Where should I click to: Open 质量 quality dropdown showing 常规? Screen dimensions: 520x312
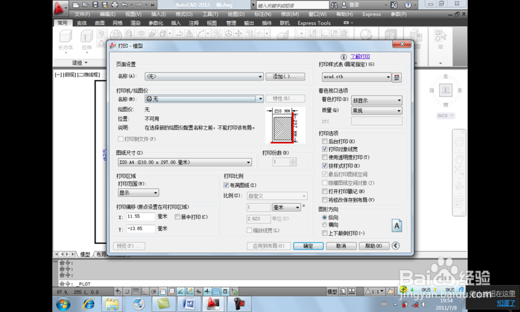pyautogui.click(x=376, y=111)
